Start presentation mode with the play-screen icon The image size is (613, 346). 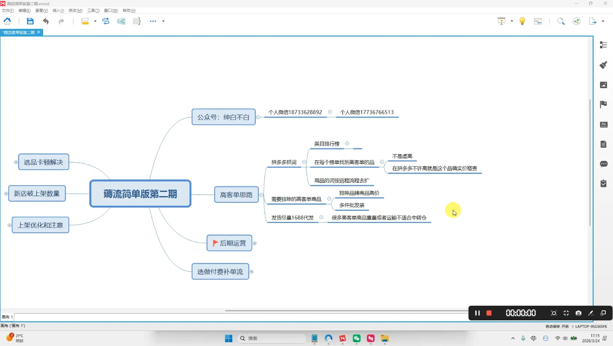click(x=501, y=21)
